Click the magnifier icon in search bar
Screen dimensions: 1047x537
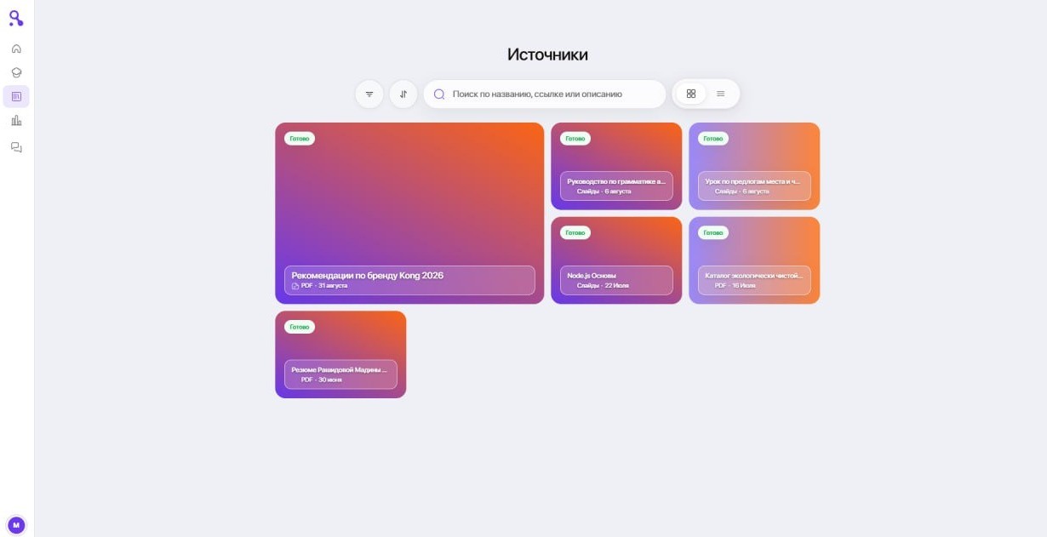pyautogui.click(x=439, y=94)
